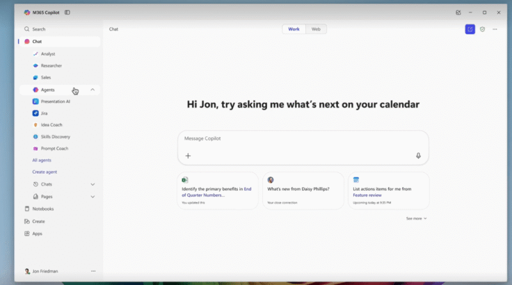Collapse the Agents section chevron
512x285 pixels.
pyautogui.click(x=93, y=90)
